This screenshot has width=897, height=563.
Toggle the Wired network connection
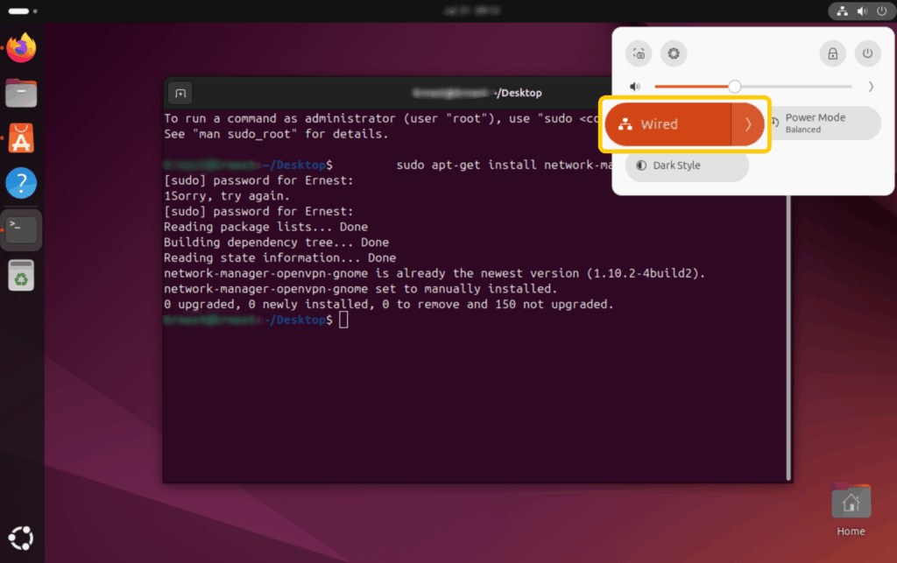coord(667,124)
